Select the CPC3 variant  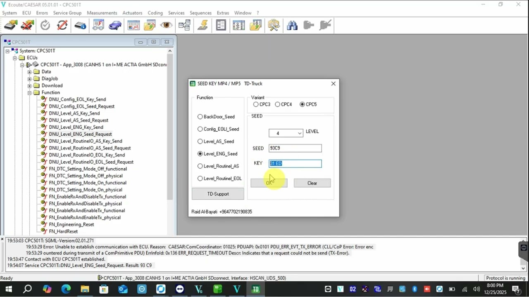256,104
